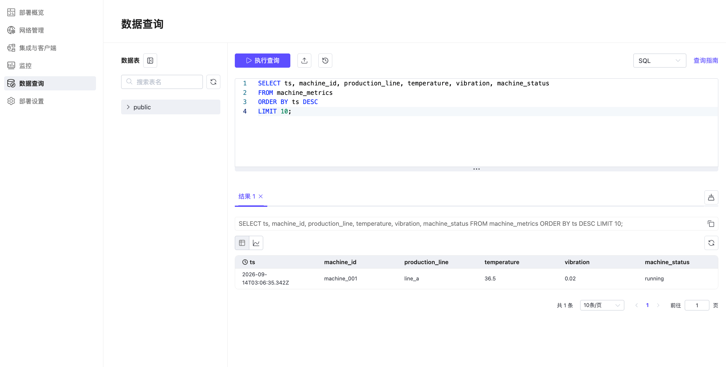The width and height of the screenshot is (726, 367).
Task: Click the ts column header
Action: tap(249, 262)
